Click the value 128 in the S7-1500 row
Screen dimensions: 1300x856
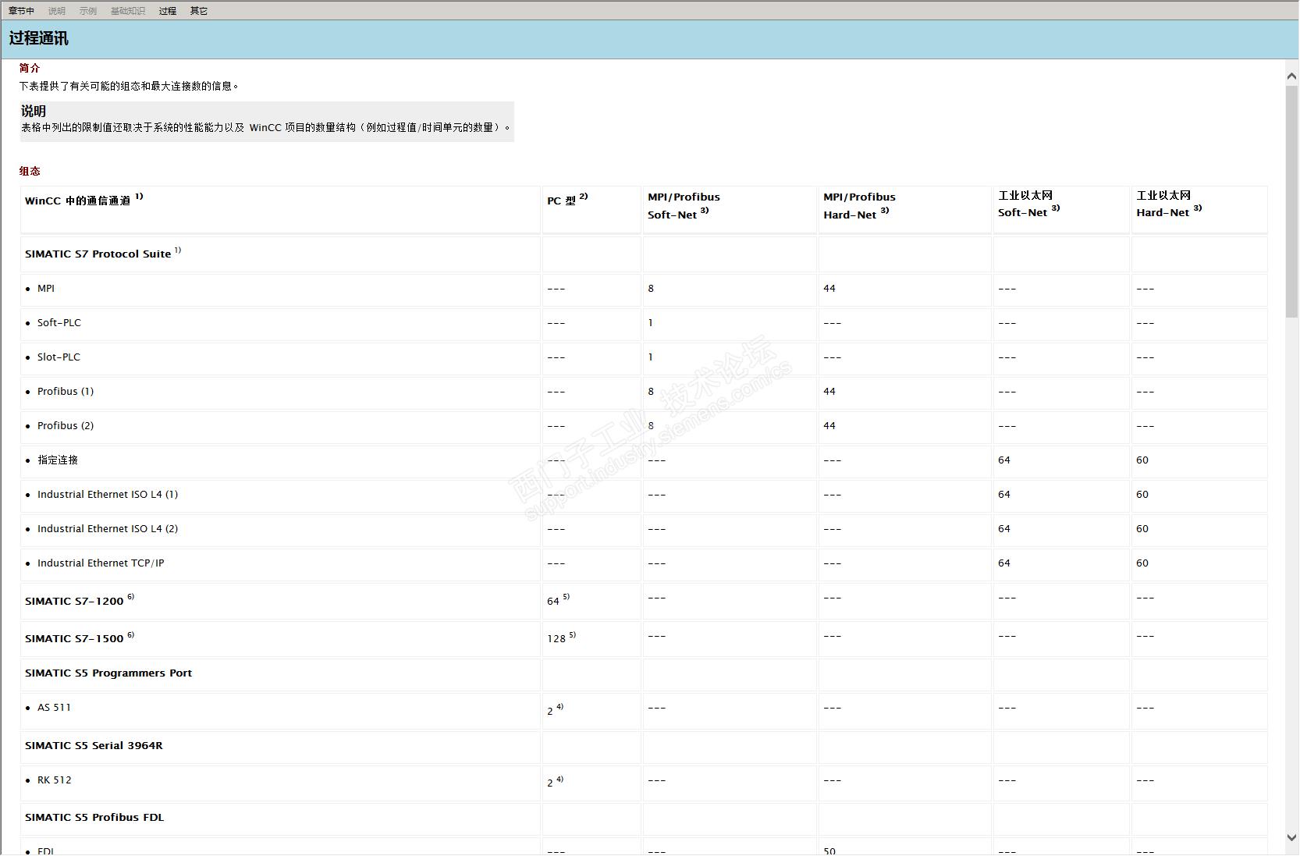click(x=556, y=638)
